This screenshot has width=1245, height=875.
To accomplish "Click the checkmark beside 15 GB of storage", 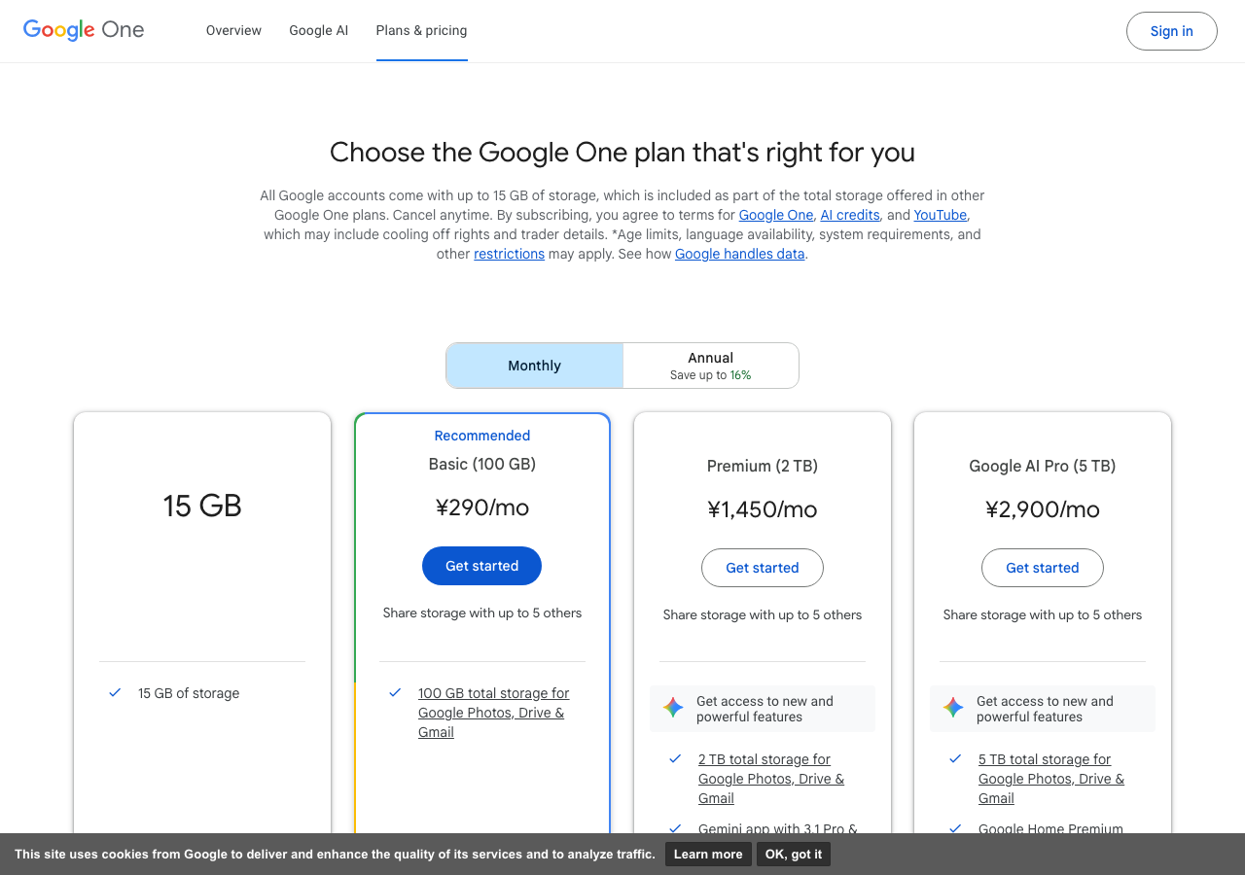I will (x=115, y=692).
